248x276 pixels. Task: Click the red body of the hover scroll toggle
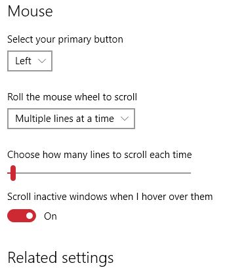click(x=17, y=216)
